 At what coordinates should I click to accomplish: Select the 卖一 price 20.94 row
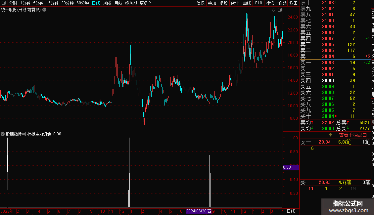pyautogui.click(x=335, y=56)
